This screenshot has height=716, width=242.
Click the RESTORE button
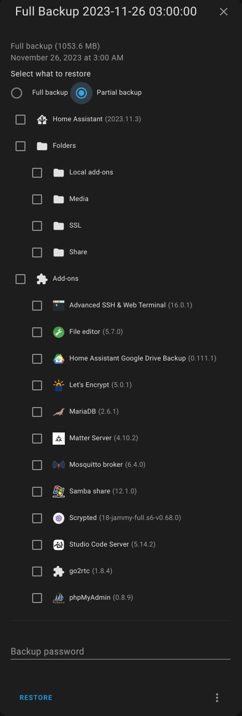click(36, 698)
